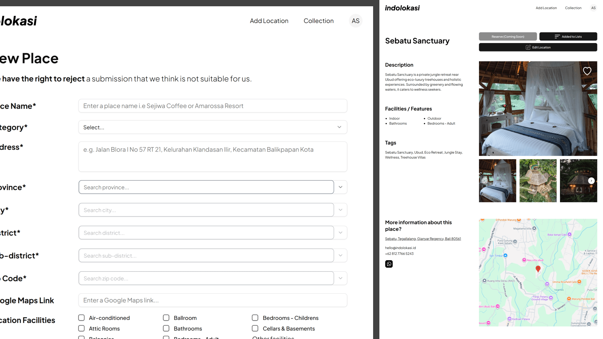Click Sari Timbul marker on map
Viewport: 603px width, 339px height.
tap(505, 256)
